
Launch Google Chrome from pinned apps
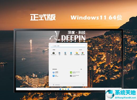click(x=83, y=53)
